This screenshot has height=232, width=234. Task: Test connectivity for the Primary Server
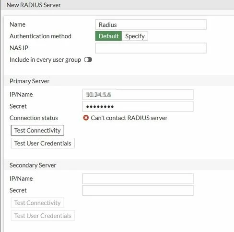(x=37, y=130)
